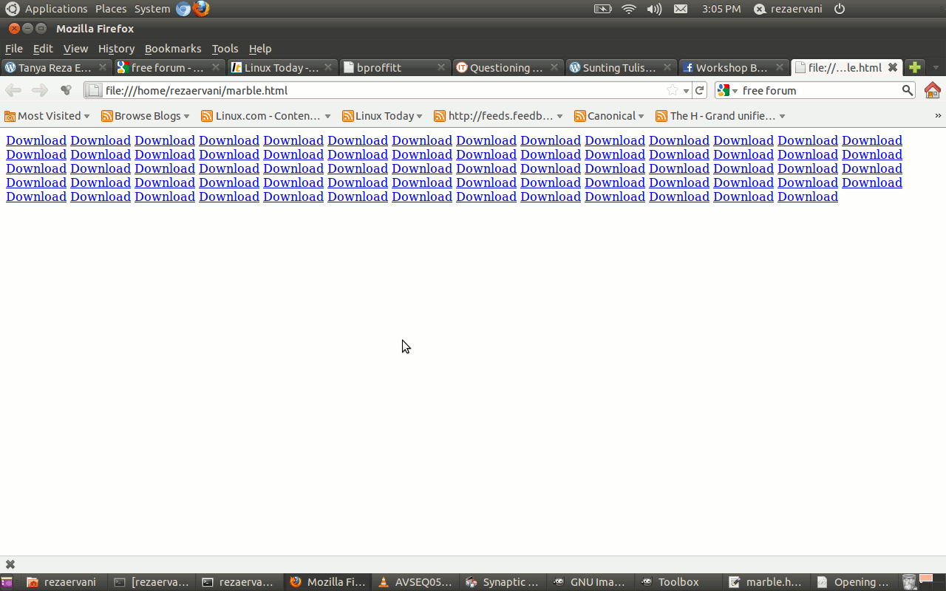The height and width of the screenshot is (591, 946).
Task: Open the mail envelope indicator
Action: 681,9
